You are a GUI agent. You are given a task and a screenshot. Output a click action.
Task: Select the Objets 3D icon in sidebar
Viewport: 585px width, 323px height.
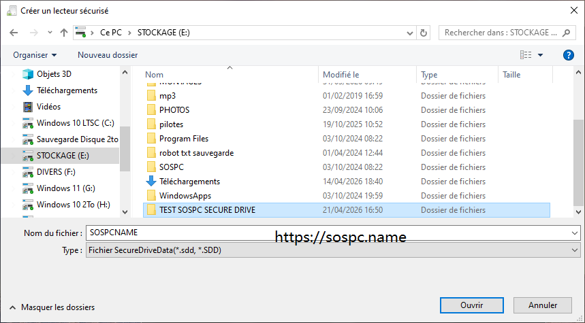click(x=28, y=74)
